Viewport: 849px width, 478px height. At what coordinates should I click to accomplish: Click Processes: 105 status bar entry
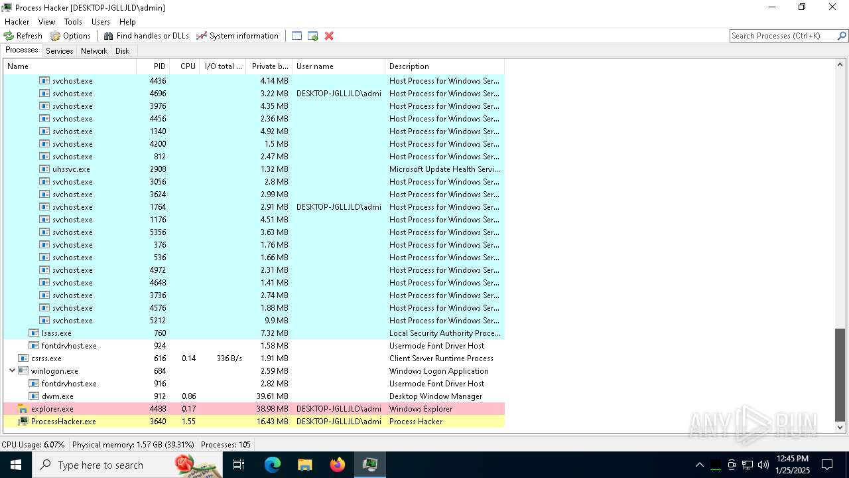click(x=226, y=445)
